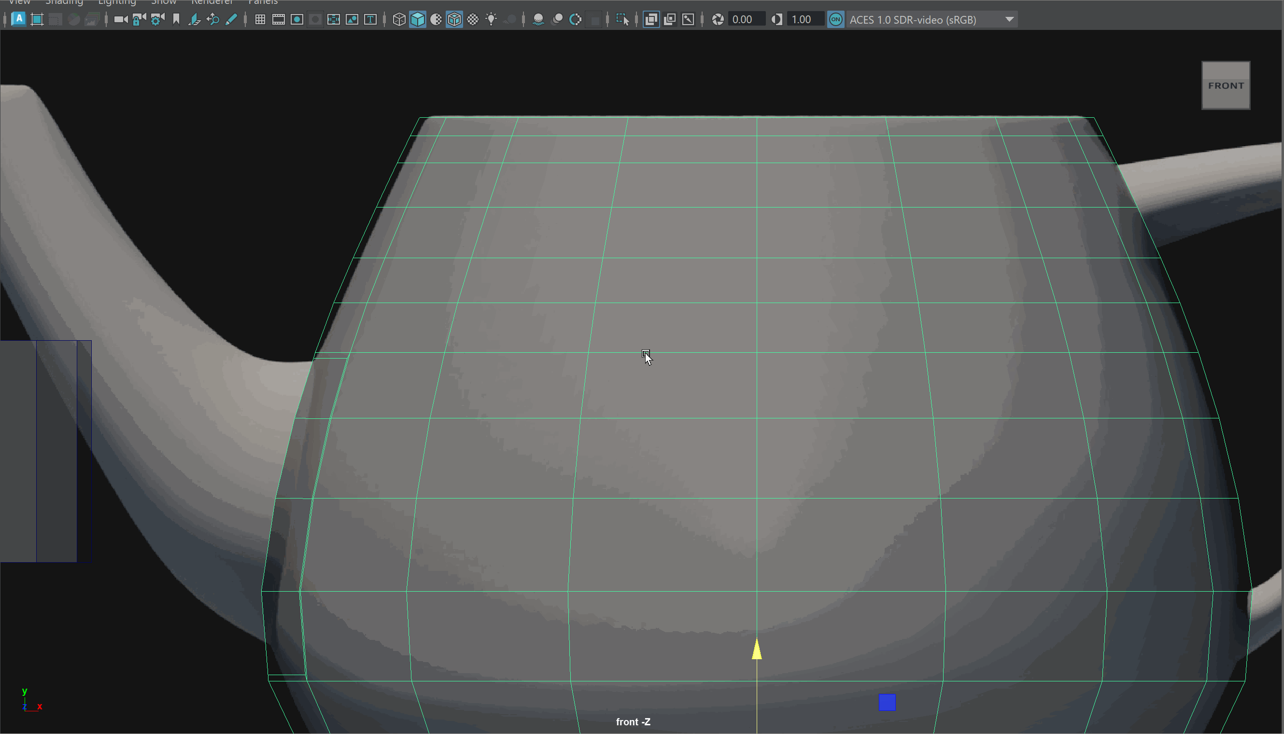Click the wireframe cube display icon
Image resolution: width=1284 pixels, height=734 pixels.
[399, 20]
